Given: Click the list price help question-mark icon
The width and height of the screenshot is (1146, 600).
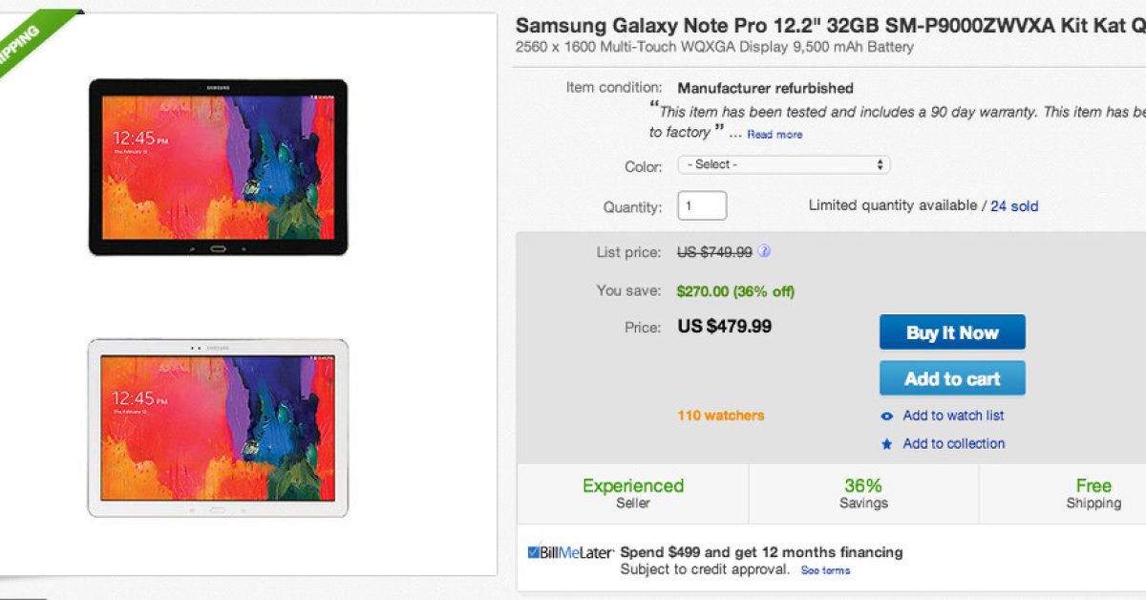Looking at the screenshot, I should pyautogui.click(x=764, y=252).
